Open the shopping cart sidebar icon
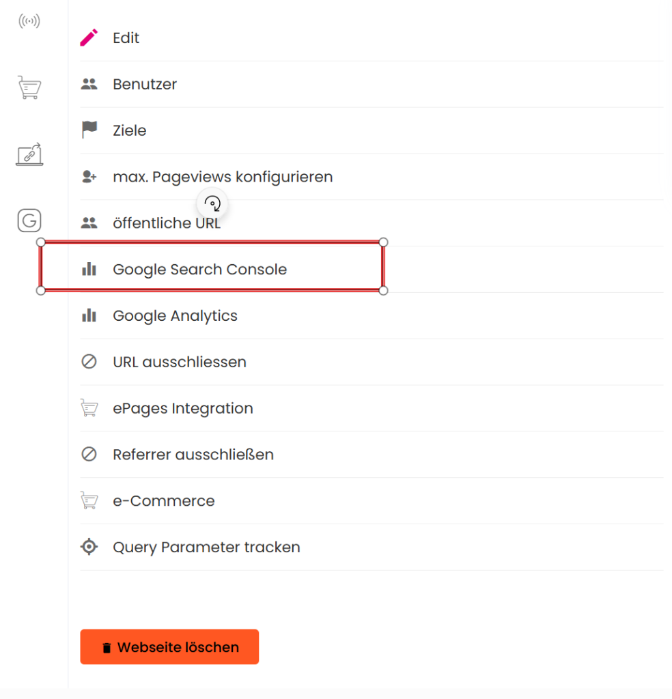The width and height of the screenshot is (672, 699). click(x=29, y=87)
